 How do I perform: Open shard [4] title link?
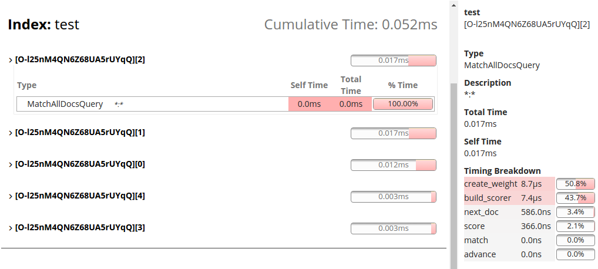[80, 196]
